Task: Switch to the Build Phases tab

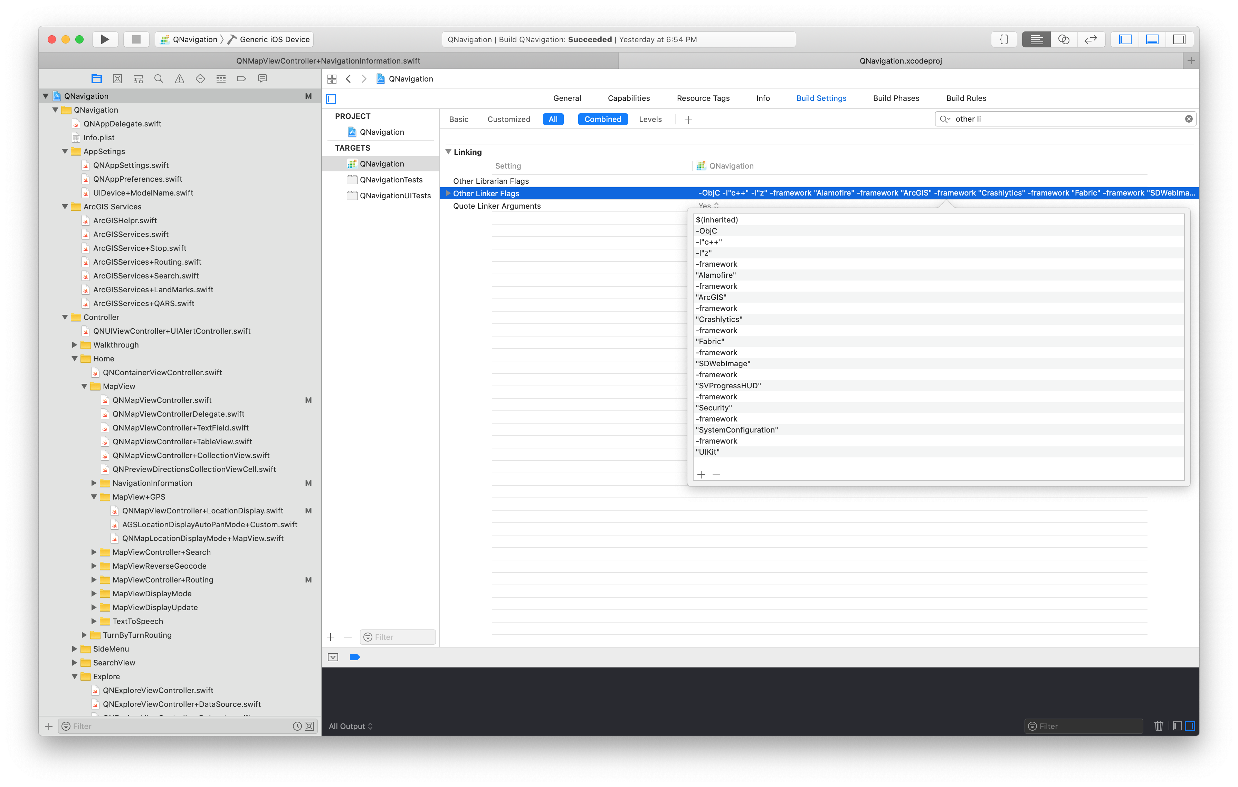Action: click(896, 98)
